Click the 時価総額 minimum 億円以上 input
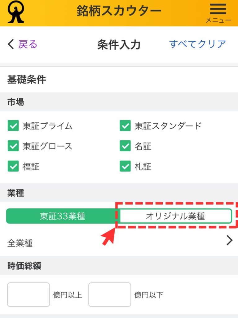This screenshot has height=318, width=238. (x=29, y=294)
